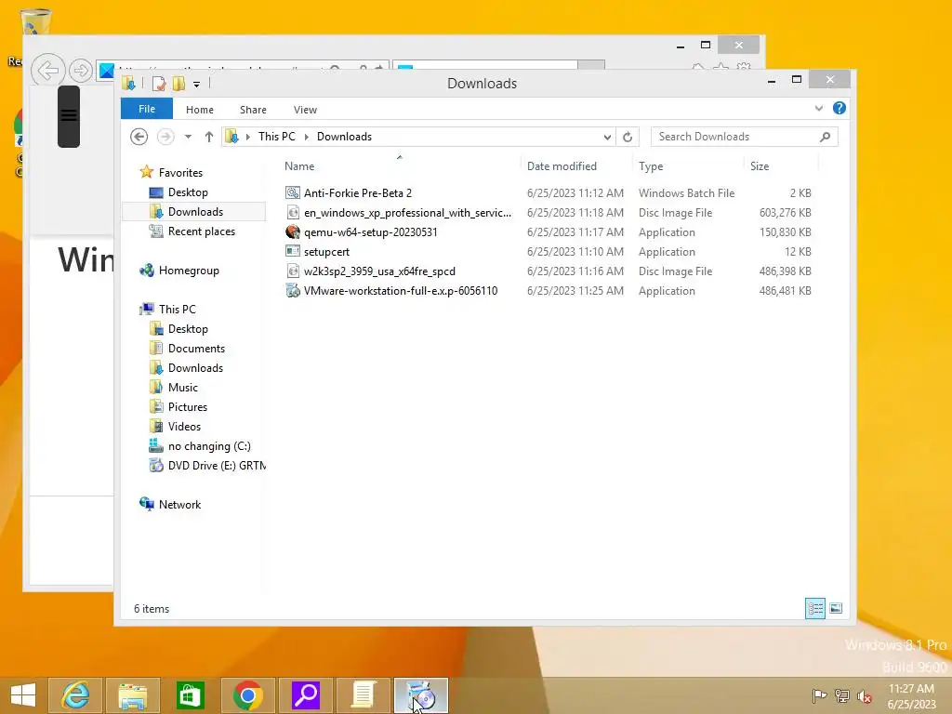The height and width of the screenshot is (714, 952).
Task: Open Desktop under This PC
Action: click(188, 329)
